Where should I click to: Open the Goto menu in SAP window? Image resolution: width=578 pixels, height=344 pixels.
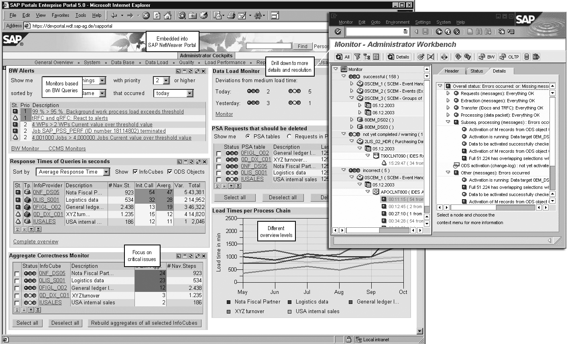tap(375, 22)
